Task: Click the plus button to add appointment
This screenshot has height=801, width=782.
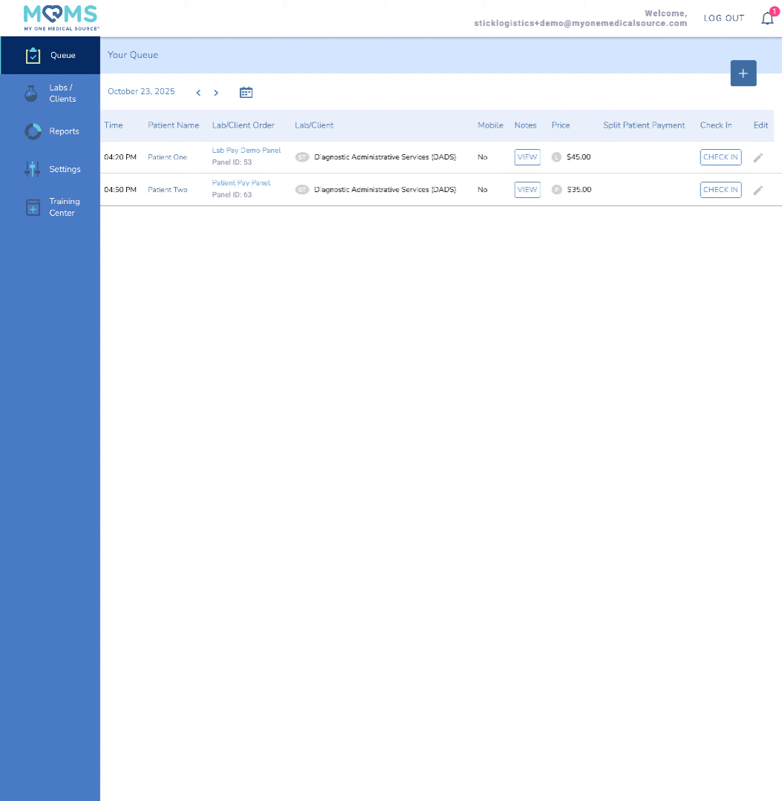Action: [x=743, y=73]
